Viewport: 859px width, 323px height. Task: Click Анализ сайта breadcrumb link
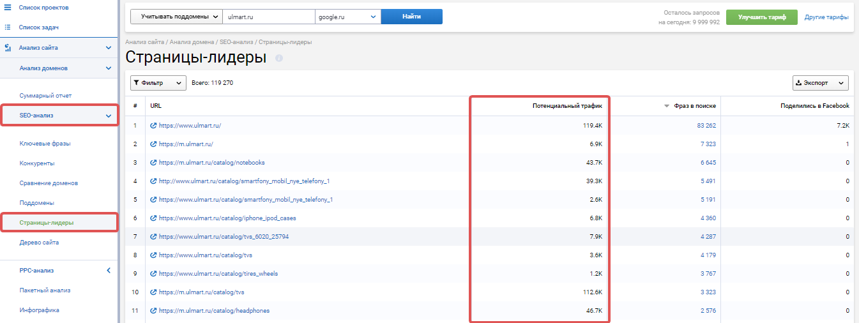click(x=146, y=42)
